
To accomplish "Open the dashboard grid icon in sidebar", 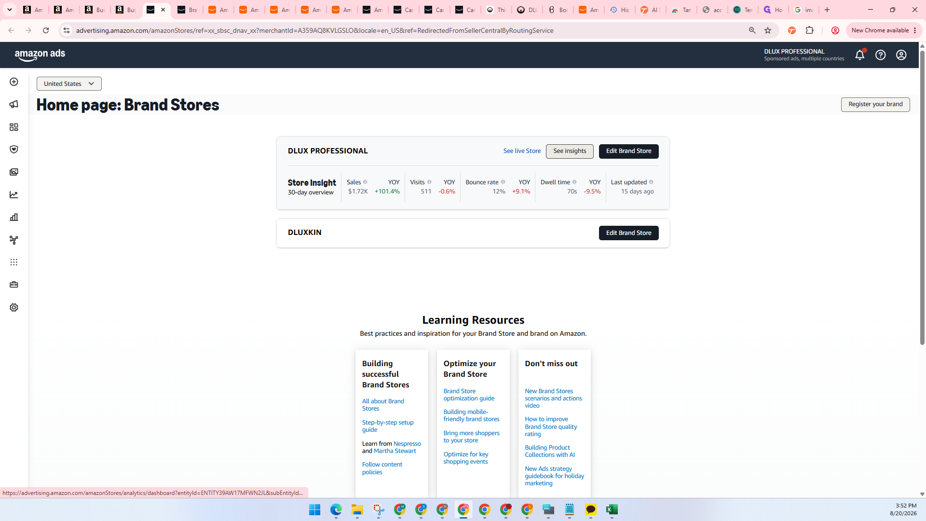I will pyautogui.click(x=14, y=127).
